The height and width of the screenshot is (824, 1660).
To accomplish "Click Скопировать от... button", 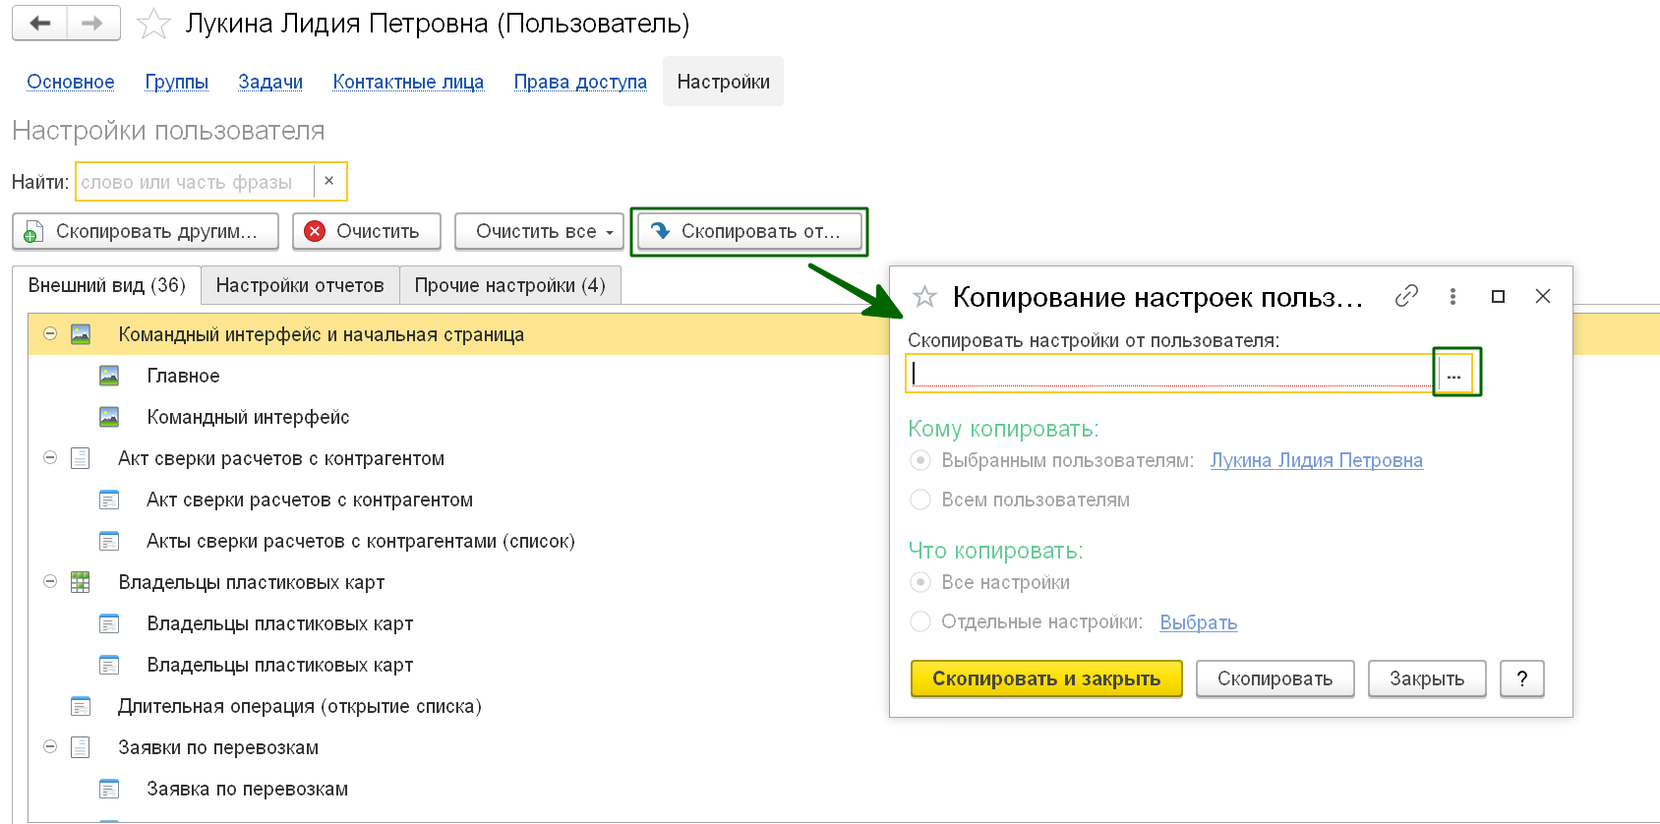I will pyautogui.click(x=749, y=231).
